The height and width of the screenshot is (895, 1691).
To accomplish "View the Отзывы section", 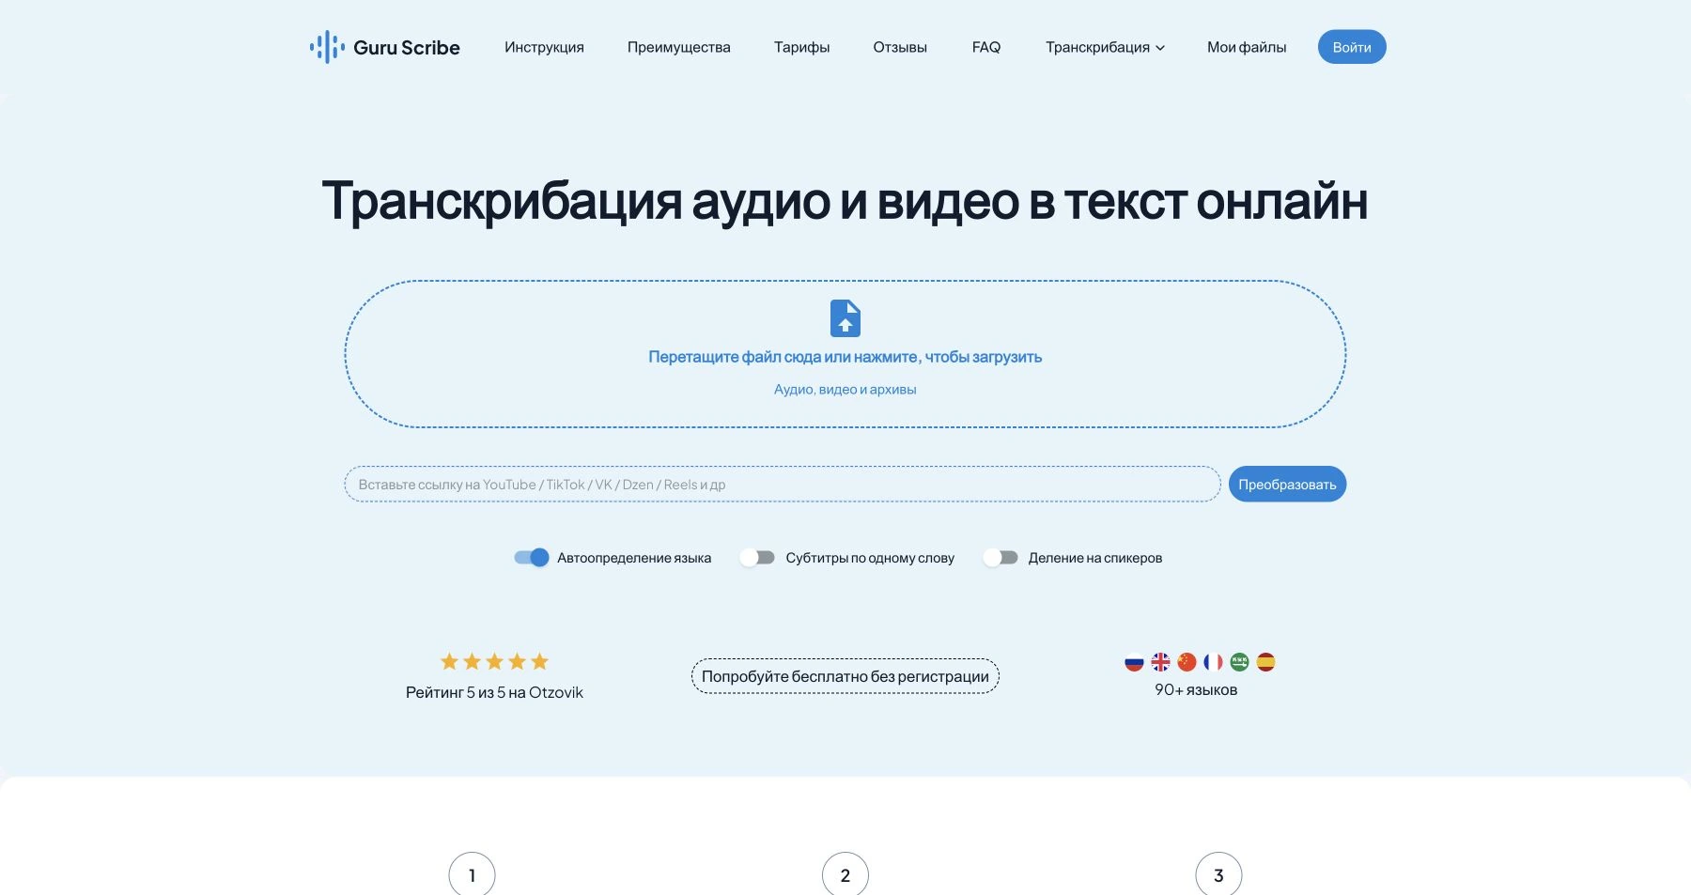I will [900, 47].
